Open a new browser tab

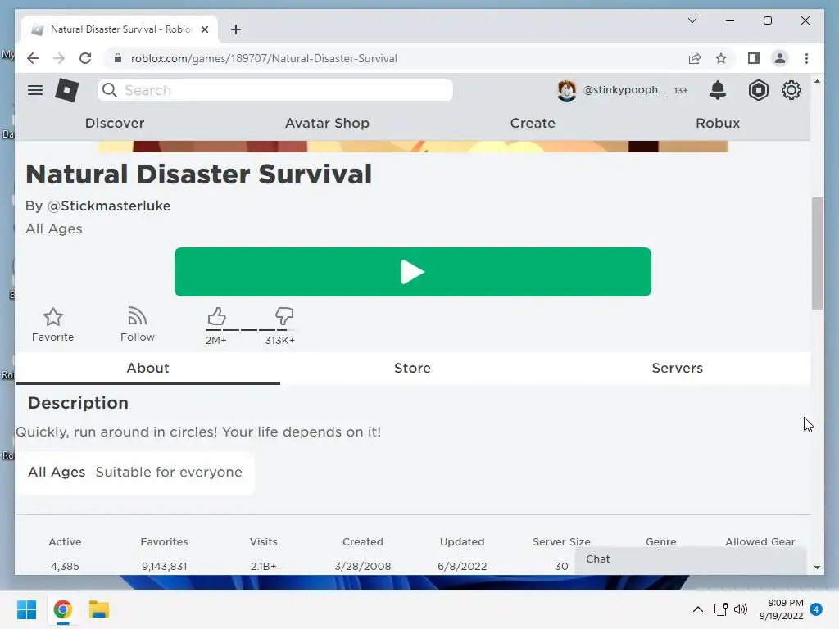[x=236, y=29]
